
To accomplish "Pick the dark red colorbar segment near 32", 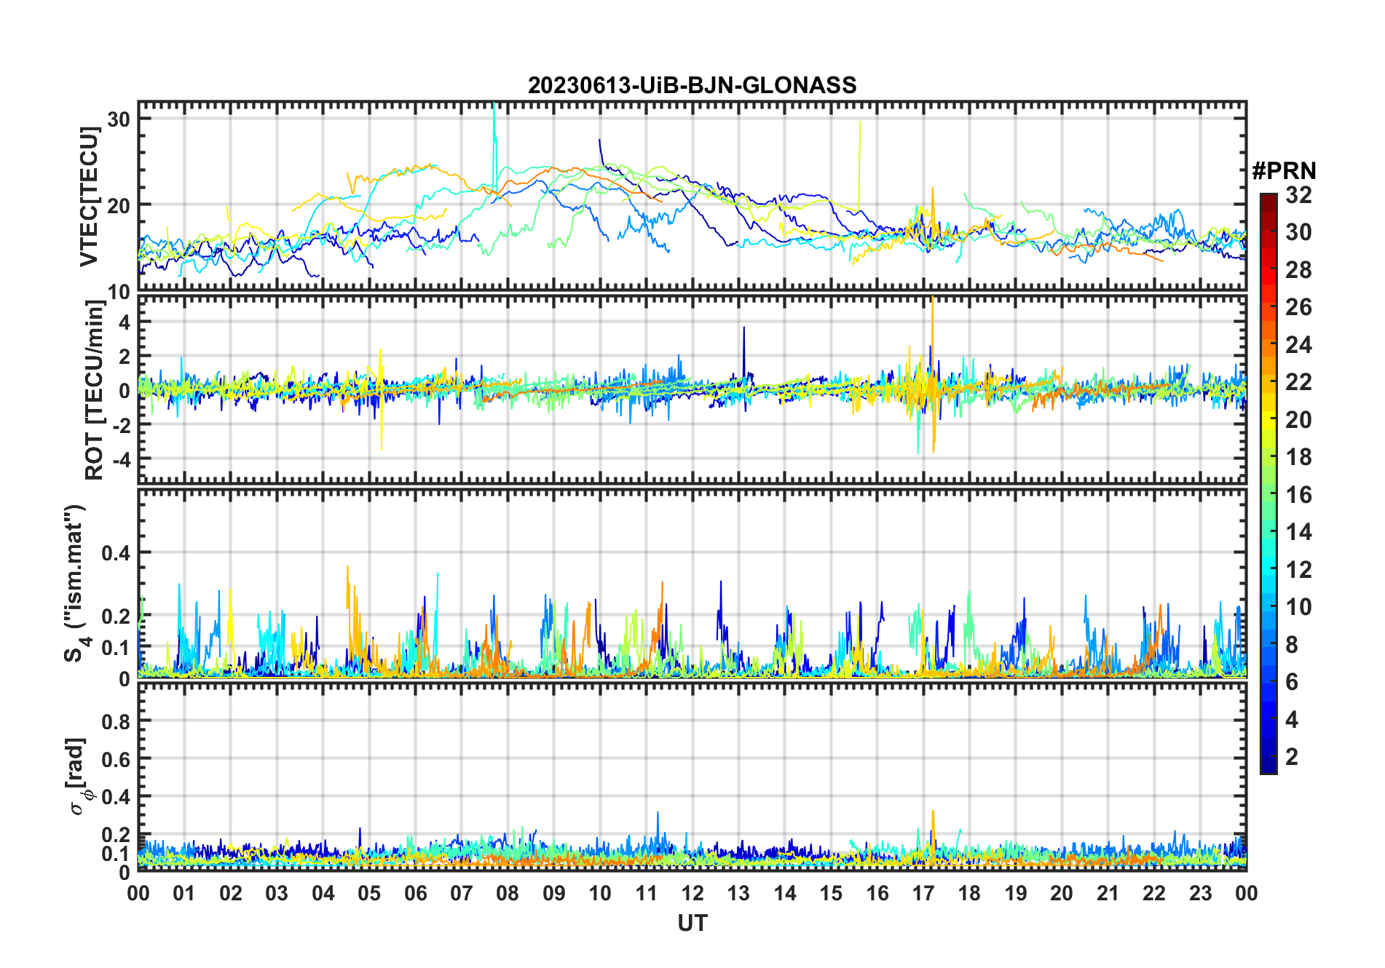I will point(1268,200).
